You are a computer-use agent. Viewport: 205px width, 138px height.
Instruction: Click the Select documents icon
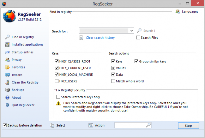pyautogui.click(x=52, y=125)
